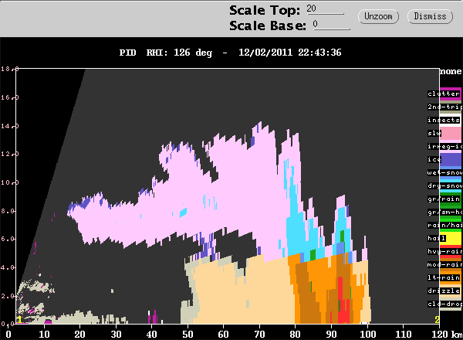
Task: Click the 'hvy-rain' legend label
Action: point(444,251)
